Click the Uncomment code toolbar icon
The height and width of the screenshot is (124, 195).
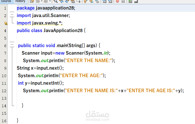click(136, 1)
